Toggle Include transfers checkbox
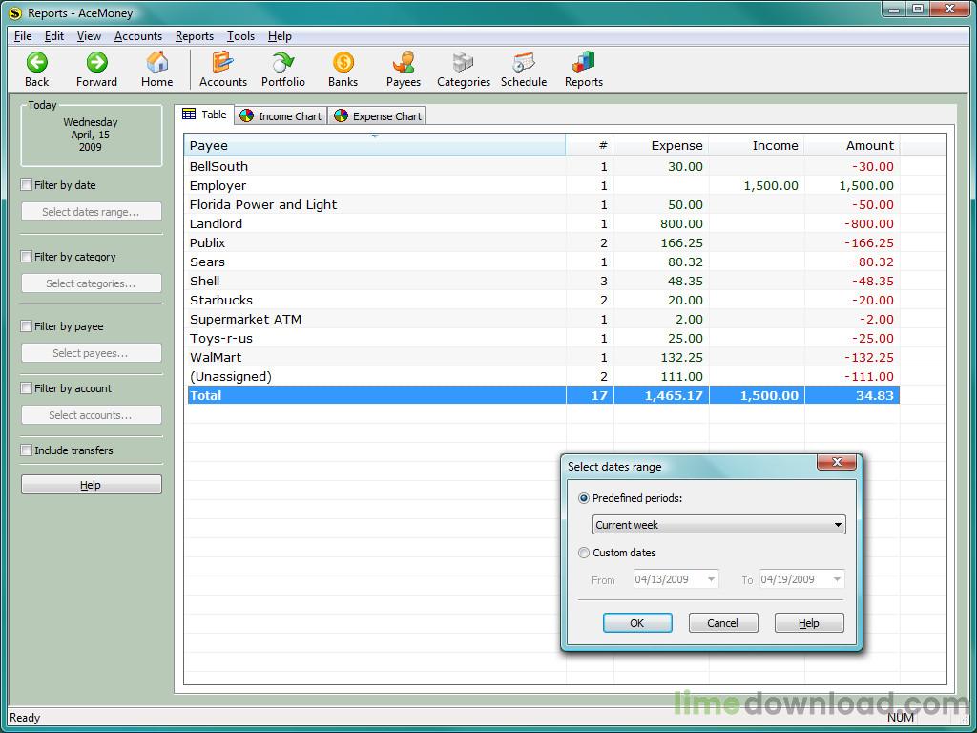Image resolution: width=977 pixels, height=733 pixels. [26, 450]
